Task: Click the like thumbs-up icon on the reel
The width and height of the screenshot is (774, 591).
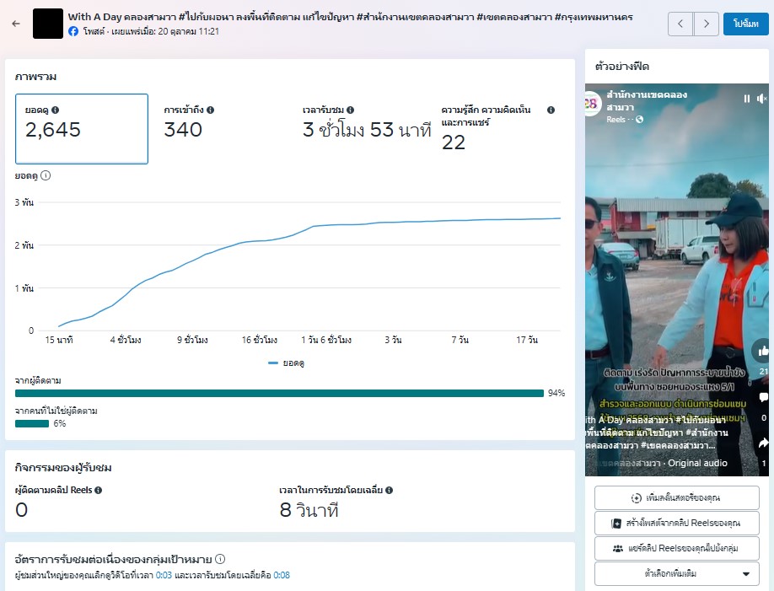Action: click(x=764, y=350)
